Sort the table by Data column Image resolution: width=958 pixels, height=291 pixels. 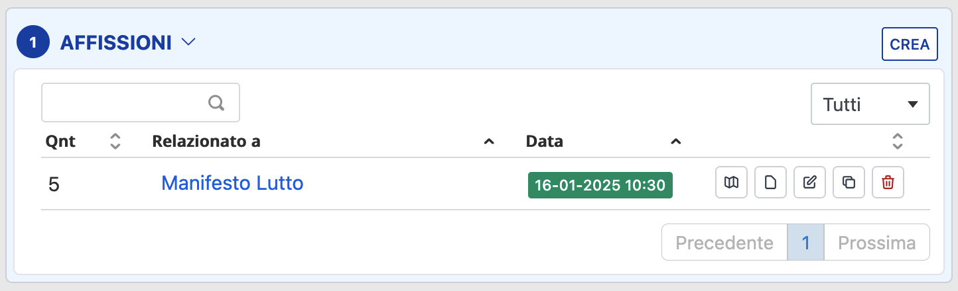point(675,142)
